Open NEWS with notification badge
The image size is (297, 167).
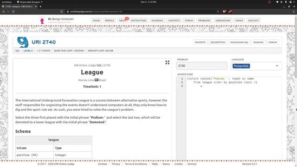coord(123,20)
